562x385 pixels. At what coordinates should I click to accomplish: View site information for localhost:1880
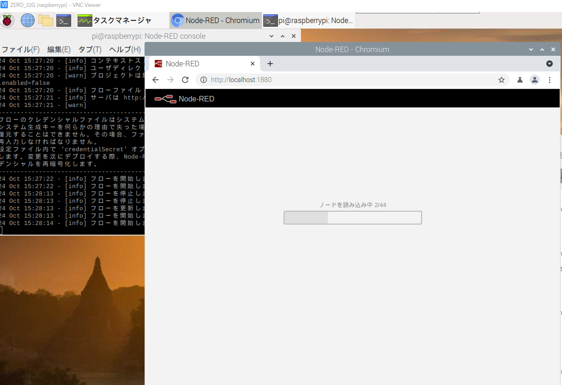tap(203, 79)
